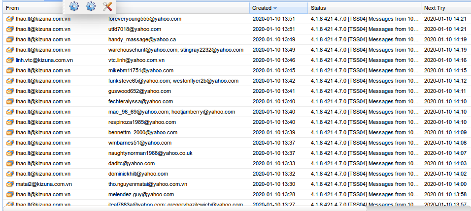Select recipient guswood652@yahoo.com
Screen dimensions: 471x211
[x=140, y=91]
